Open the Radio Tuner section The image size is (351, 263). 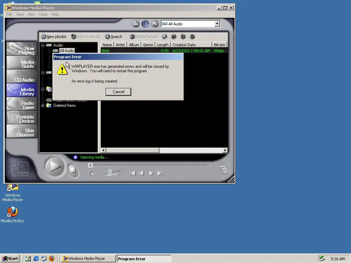(22, 104)
